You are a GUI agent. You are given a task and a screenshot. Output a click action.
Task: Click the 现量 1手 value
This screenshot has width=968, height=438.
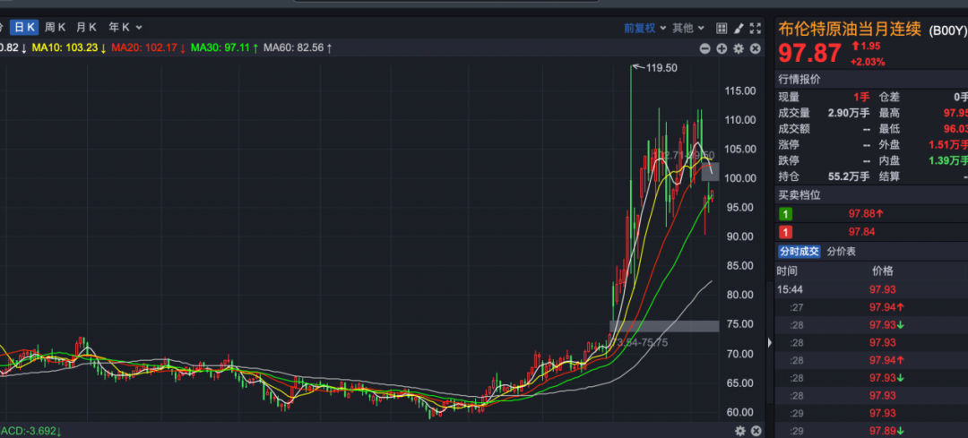pos(862,97)
